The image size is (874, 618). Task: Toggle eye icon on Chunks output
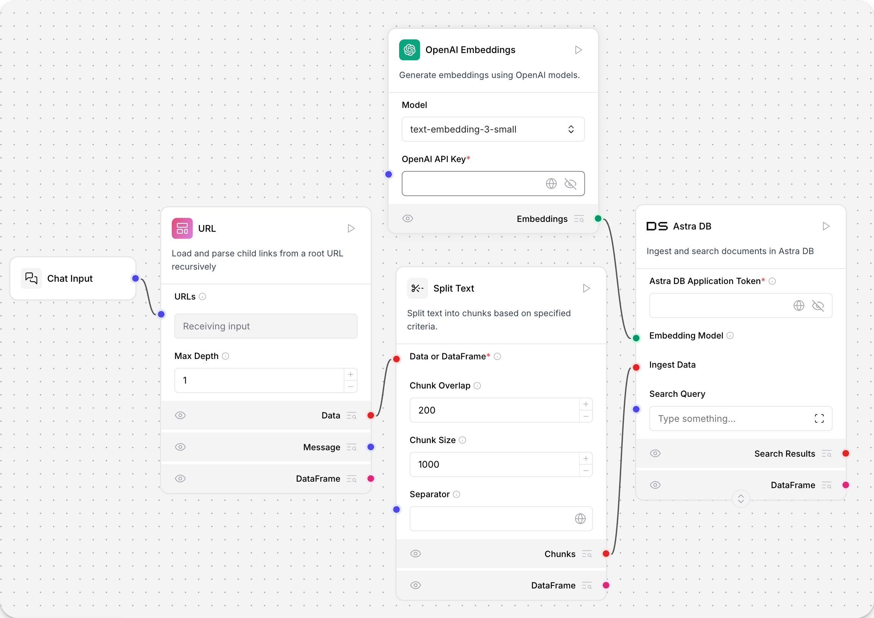click(x=415, y=554)
